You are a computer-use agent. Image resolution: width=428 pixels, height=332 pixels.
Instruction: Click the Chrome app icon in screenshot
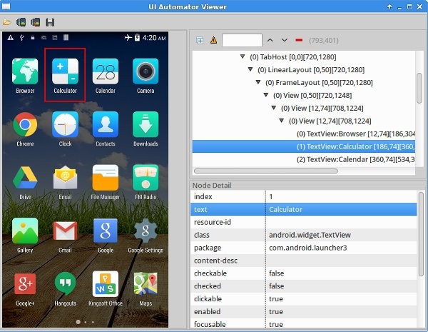point(25,124)
